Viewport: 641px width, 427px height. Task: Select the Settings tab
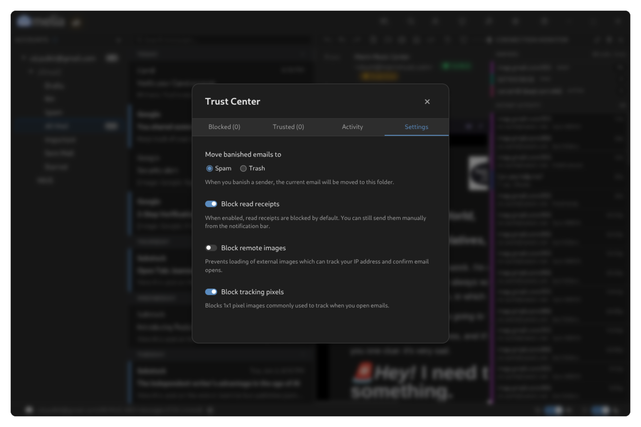416,127
